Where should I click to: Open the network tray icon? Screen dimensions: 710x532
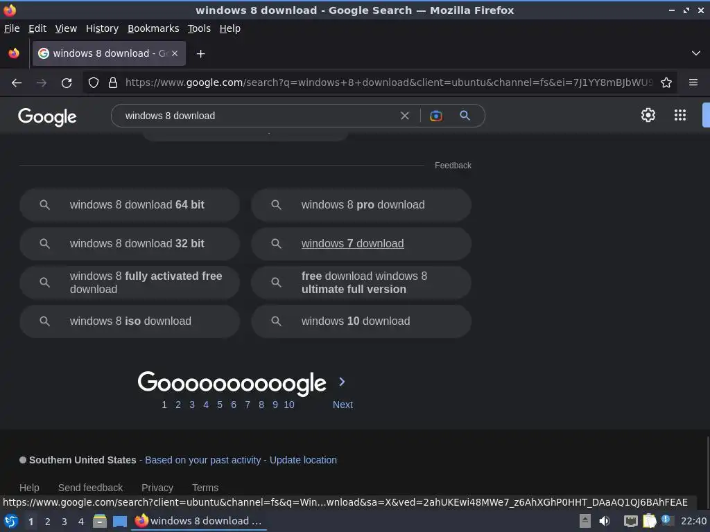[x=630, y=521]
